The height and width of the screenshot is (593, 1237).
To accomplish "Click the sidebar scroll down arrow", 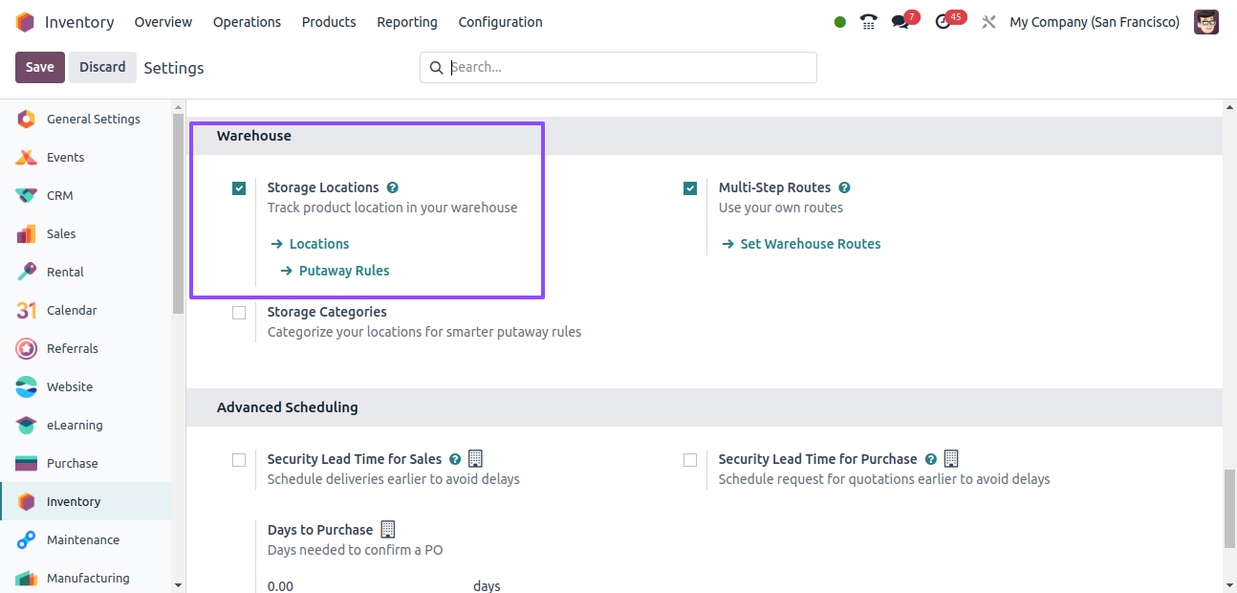I will coord(178,584).
